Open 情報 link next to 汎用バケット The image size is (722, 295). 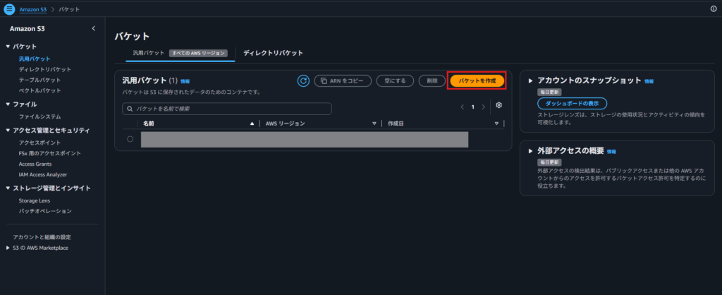tap(185, 81)
